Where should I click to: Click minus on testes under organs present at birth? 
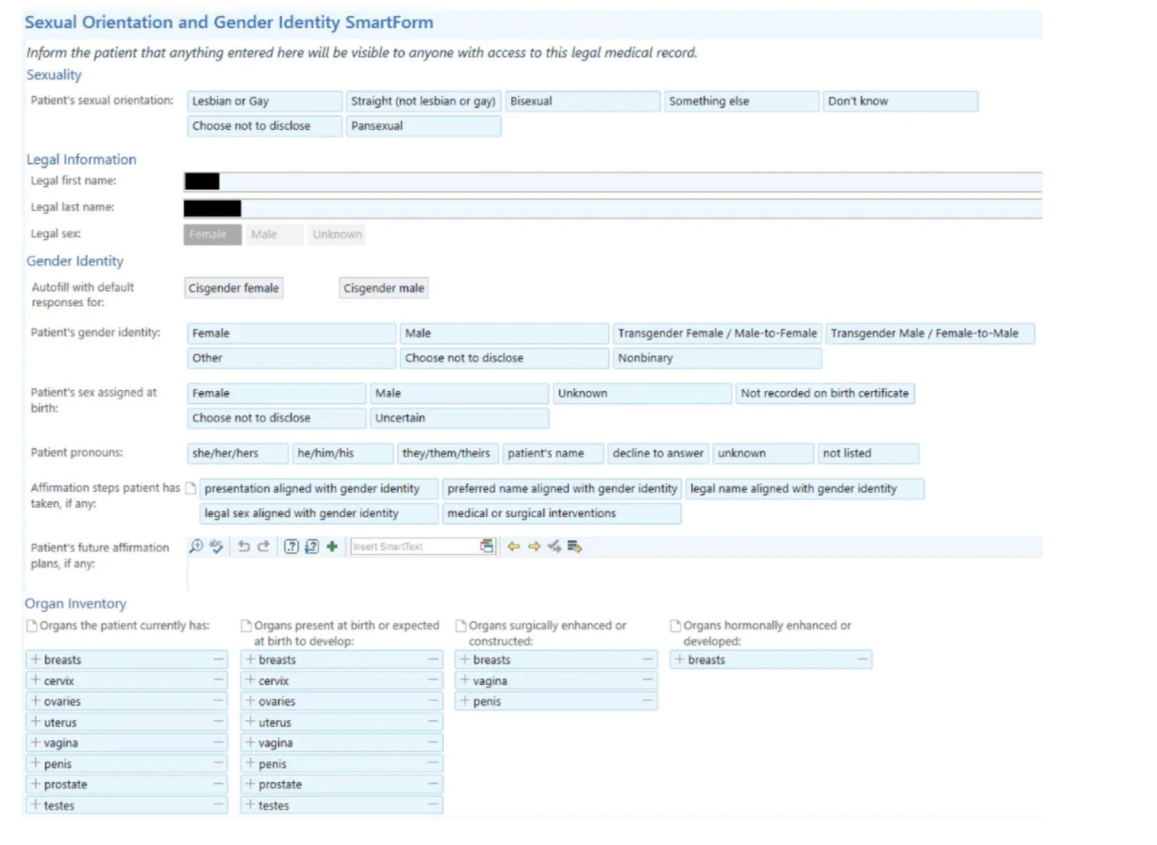pos(433,805)
